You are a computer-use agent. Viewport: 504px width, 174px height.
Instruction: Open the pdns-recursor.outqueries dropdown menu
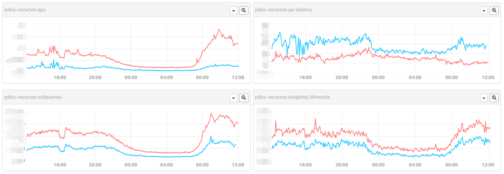(x=233, y=98)
